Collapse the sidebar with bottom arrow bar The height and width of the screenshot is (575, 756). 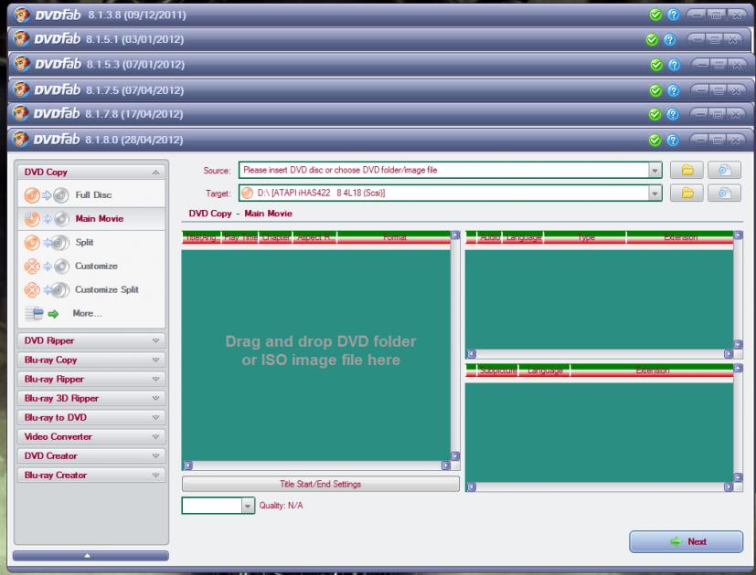click(91, 556)
